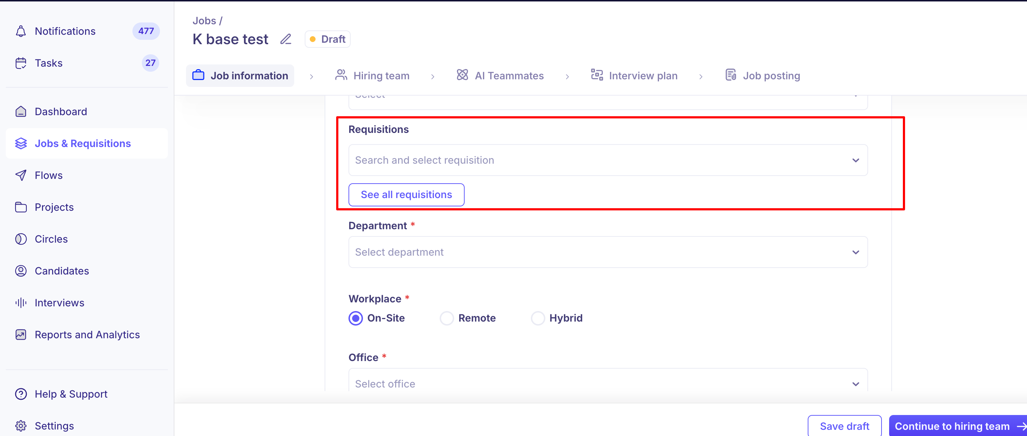Edit job title with pencil icon
Viewport: 1027px width, 436px height.
(x=286, y=39)
